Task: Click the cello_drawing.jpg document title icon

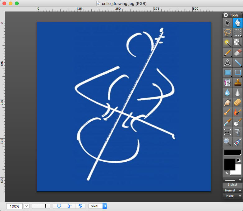Action: tap(98, 3)
